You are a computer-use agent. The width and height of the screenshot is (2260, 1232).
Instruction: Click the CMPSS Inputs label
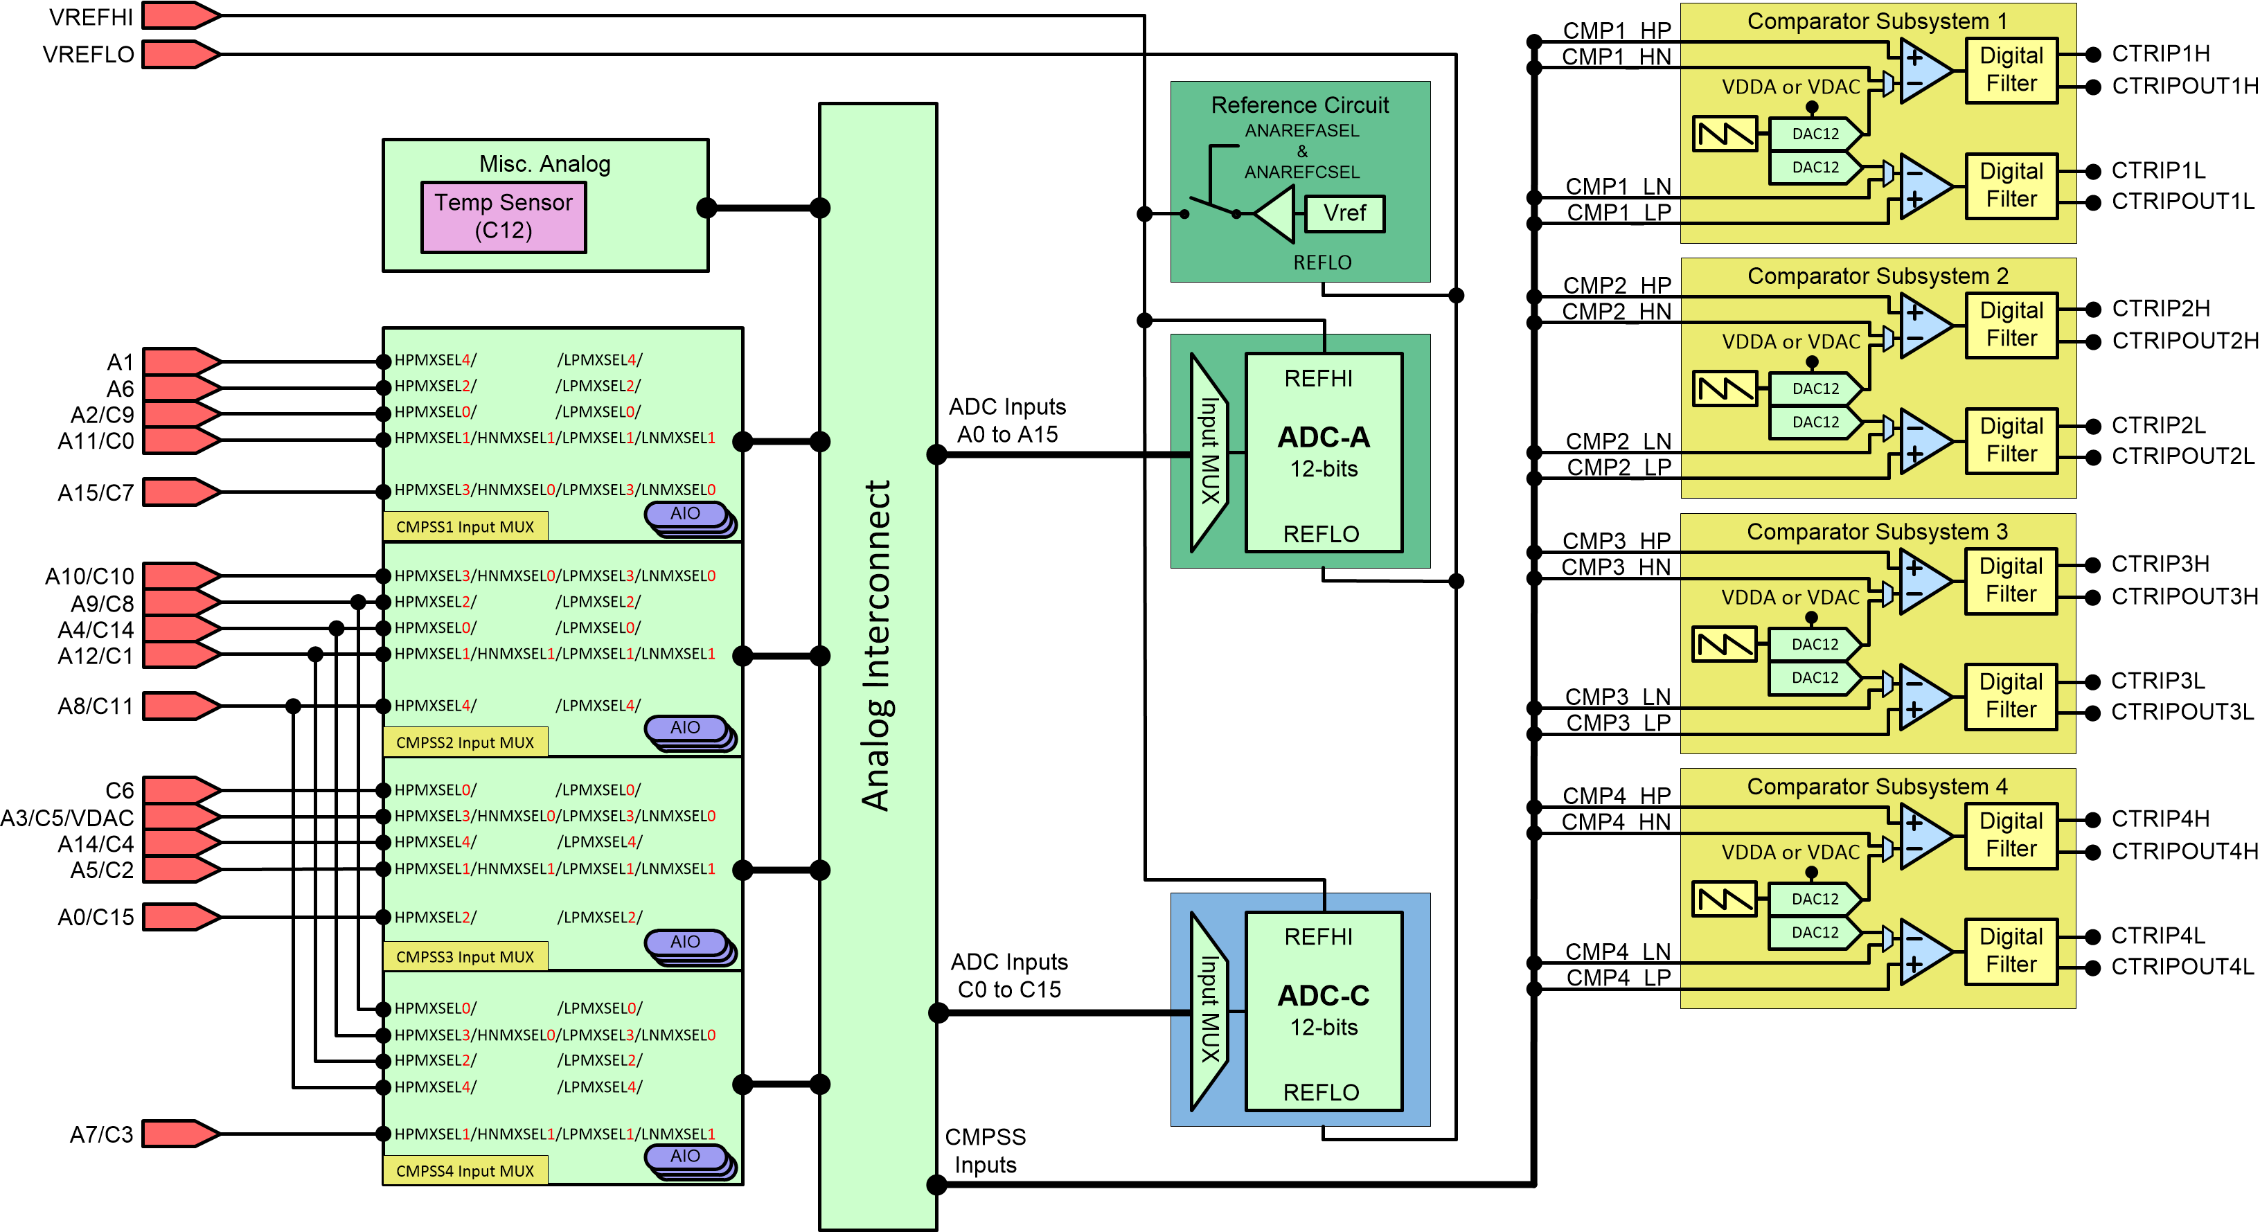pyautogui.click(x=985, y=1150)
